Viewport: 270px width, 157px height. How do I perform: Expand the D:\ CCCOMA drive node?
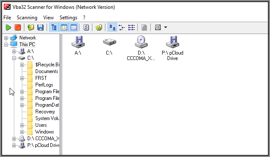click(14, 139)
